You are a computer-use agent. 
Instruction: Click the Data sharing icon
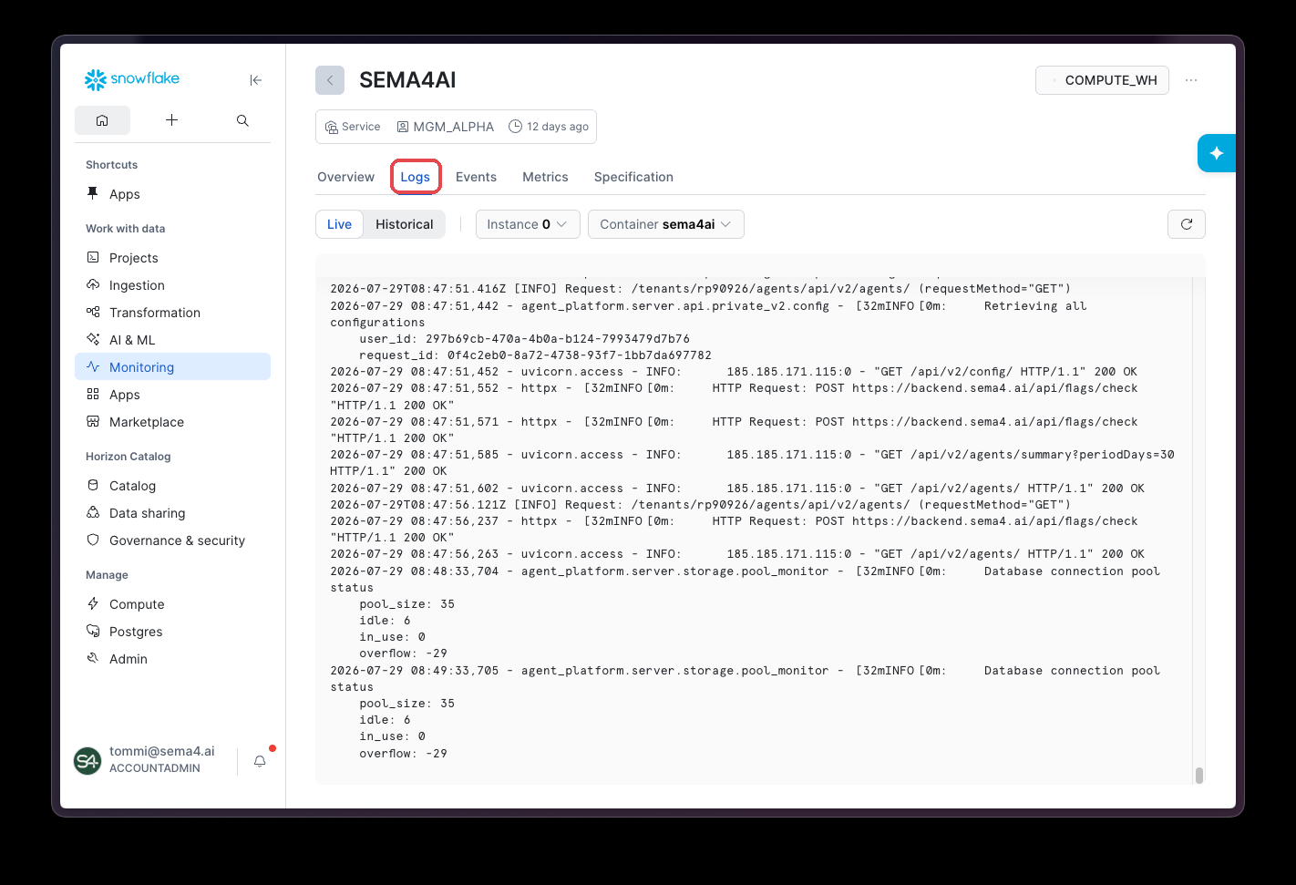tap(93, 512)
